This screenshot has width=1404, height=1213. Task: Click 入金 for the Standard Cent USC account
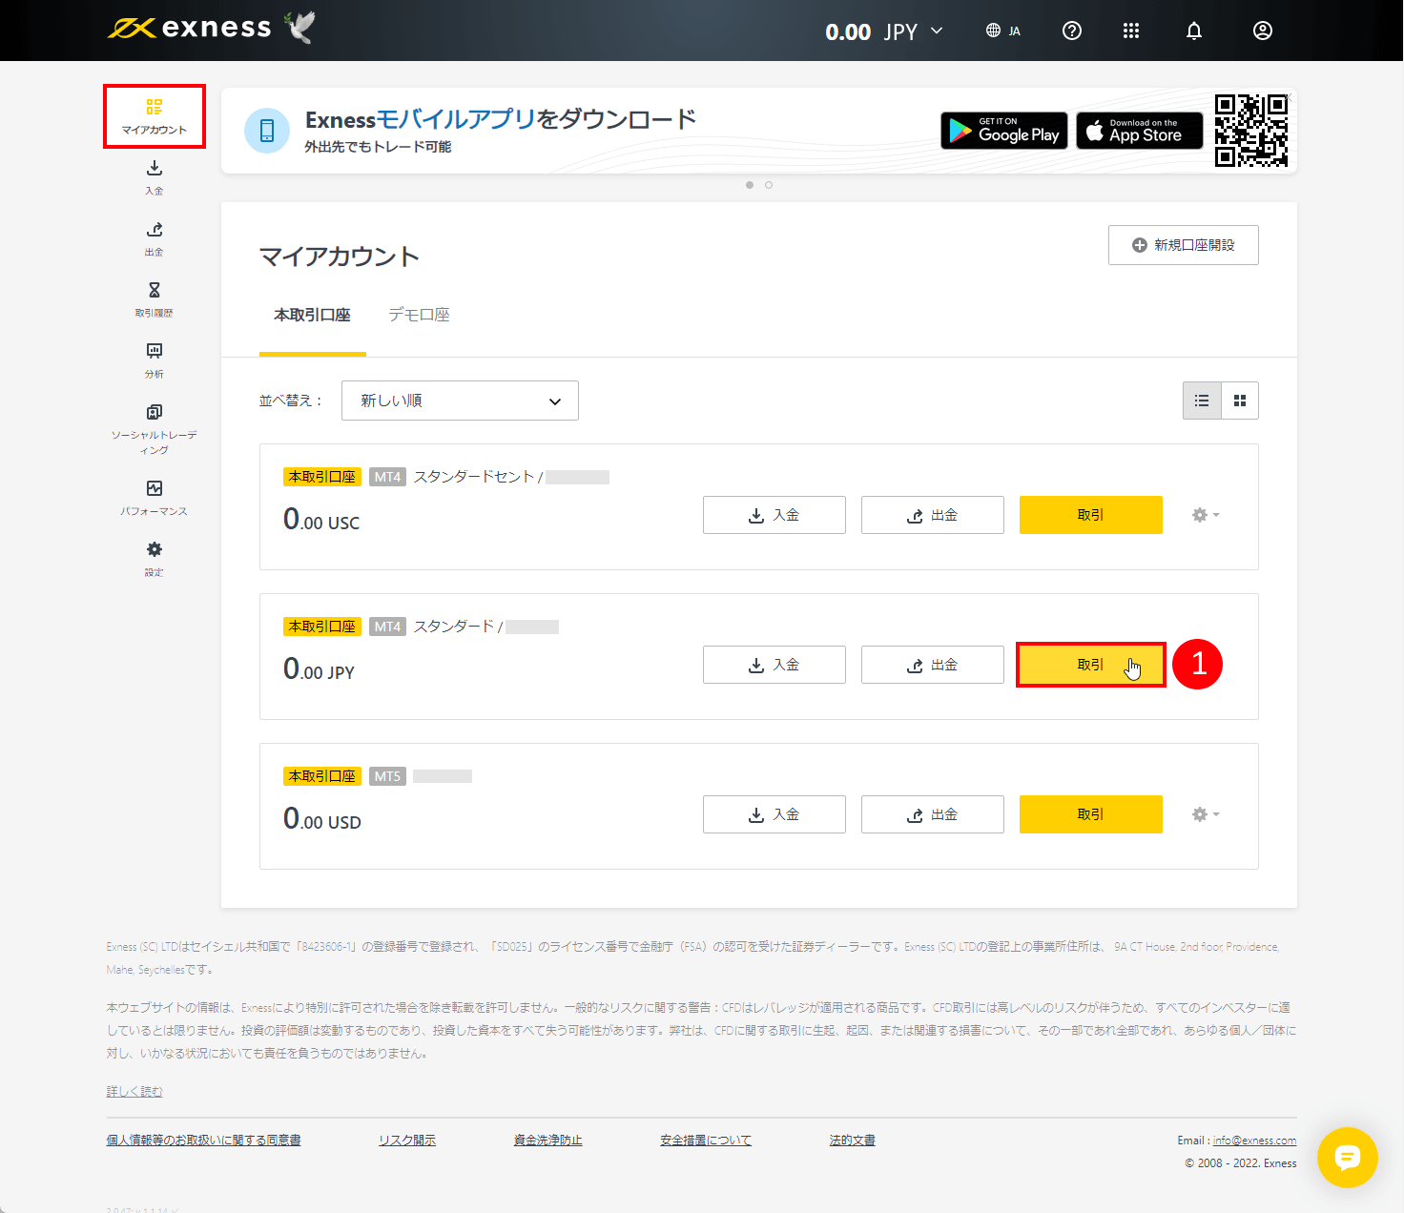[x=774, y=515]
